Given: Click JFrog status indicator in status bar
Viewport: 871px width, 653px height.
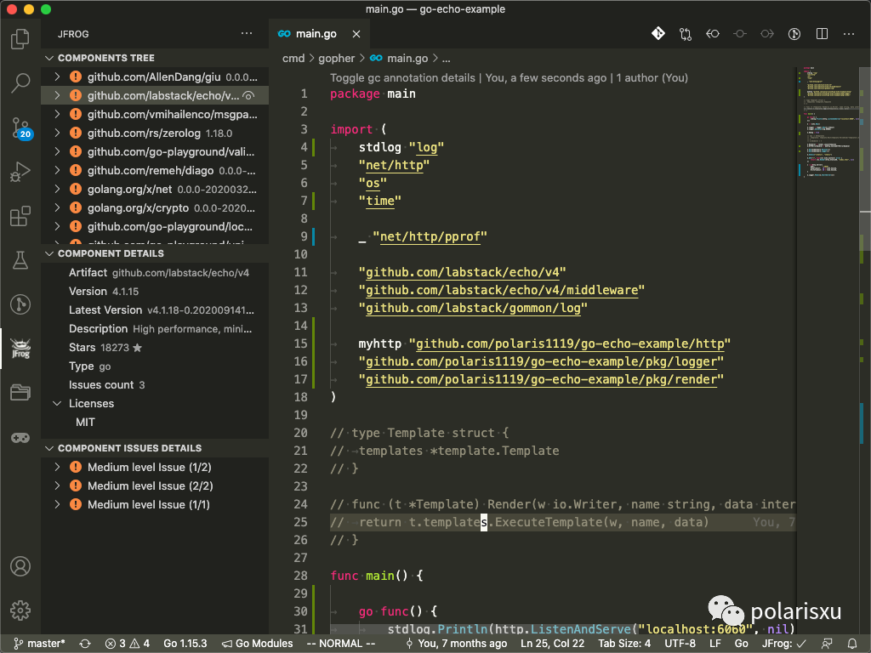Looking at the screenshot, I should 783,644.
